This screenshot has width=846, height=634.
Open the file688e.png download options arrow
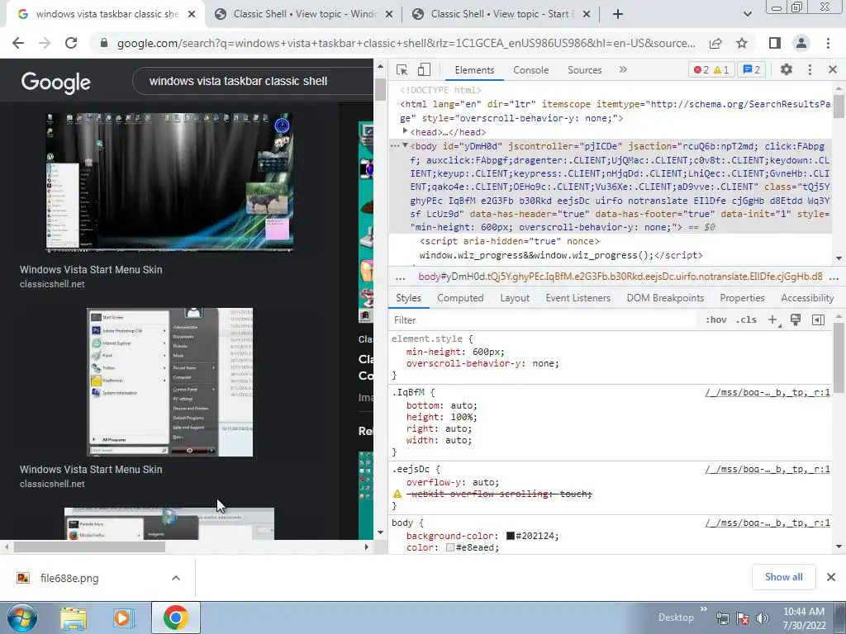pyautogui.click(x=175, y=578)
